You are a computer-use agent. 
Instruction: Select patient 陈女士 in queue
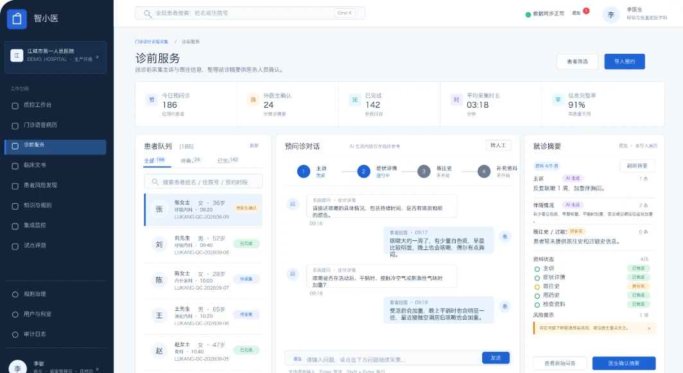[x=203, y=281]
